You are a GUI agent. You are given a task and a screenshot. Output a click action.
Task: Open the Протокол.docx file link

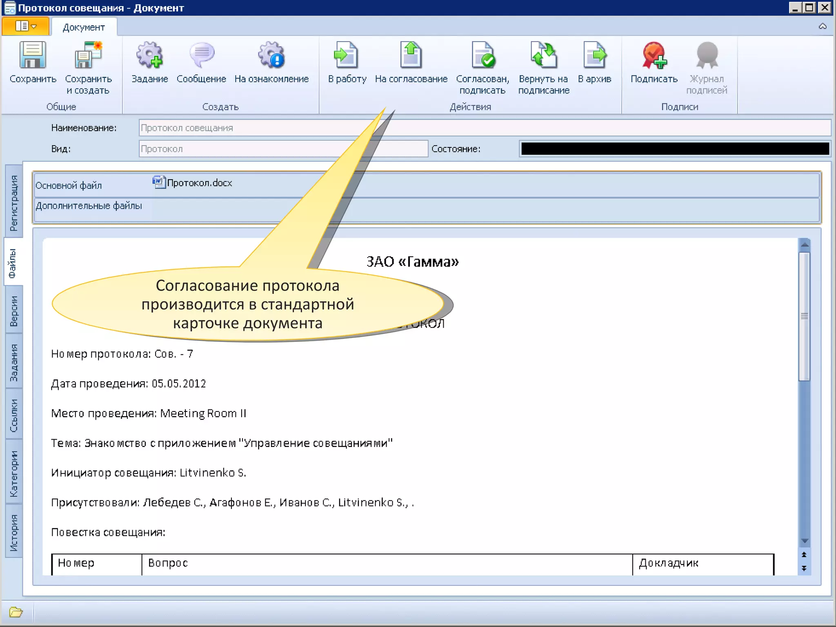[x=199, y=183]
